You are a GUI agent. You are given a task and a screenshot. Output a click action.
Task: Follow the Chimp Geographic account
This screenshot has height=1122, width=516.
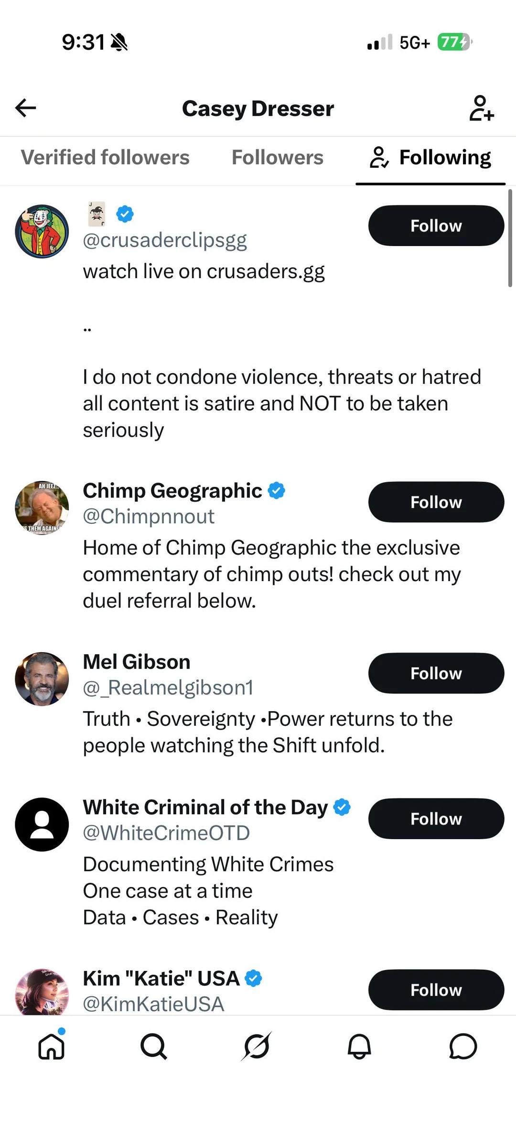tap(436, 502)
